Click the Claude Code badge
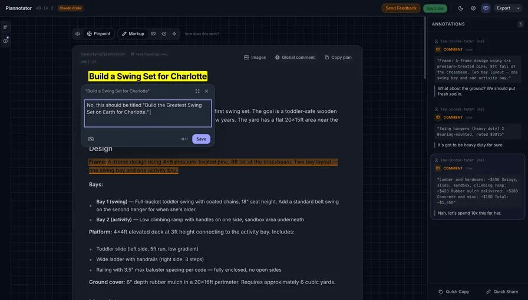 coord(70,8)
